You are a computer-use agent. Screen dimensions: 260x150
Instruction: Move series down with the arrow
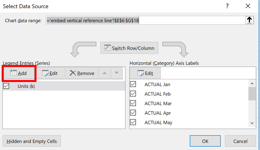117,73
